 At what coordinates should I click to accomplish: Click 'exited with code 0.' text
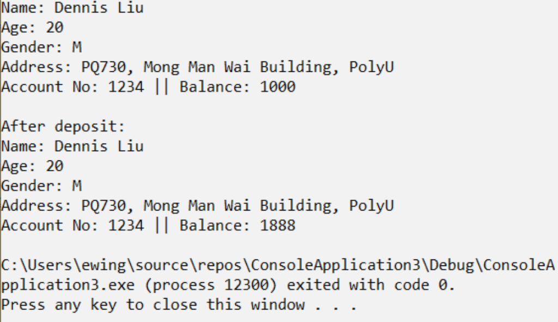tap(371, 285)
